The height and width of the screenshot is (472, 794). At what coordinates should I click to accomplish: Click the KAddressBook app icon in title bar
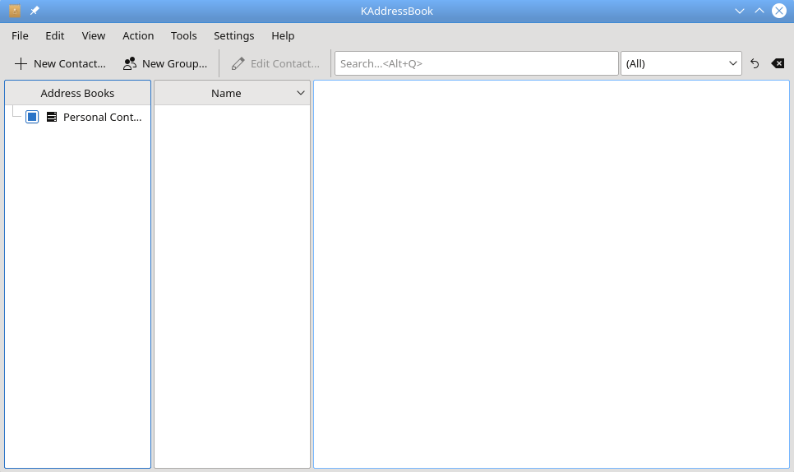click(15, 11)
